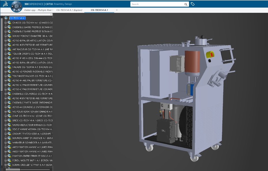Open the Compass north quadrant
Image resolution: width=268 pixels, height=171 pixels.
tap(16, 2)
